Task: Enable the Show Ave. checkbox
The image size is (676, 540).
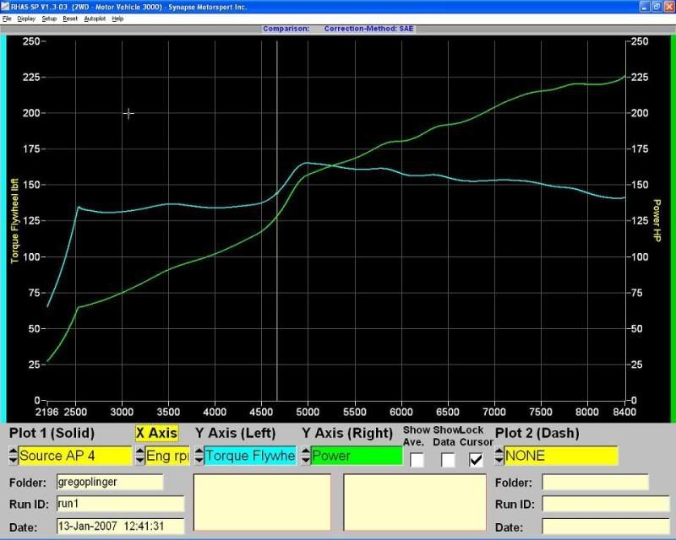Action: pos(417,459)
